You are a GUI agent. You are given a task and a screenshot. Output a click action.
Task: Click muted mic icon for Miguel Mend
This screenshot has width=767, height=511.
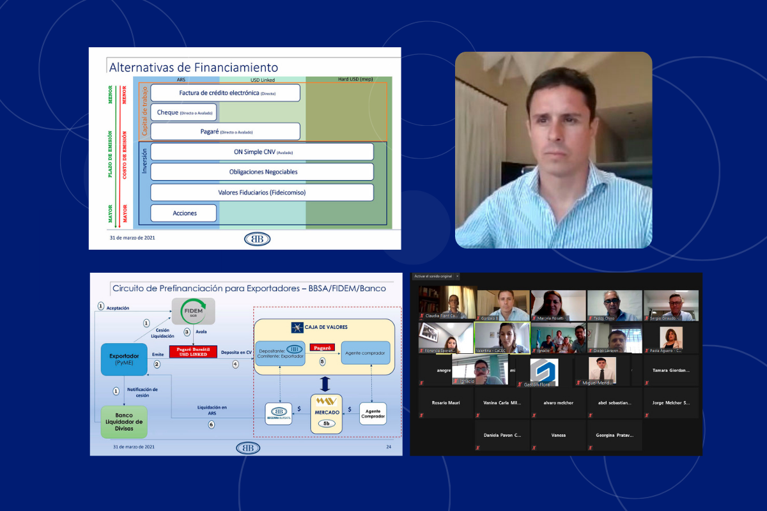(578, 383)
